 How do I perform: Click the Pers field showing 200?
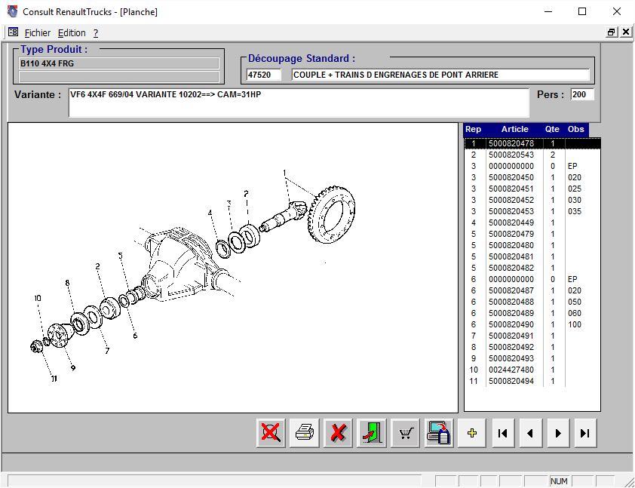pos(581,95)
